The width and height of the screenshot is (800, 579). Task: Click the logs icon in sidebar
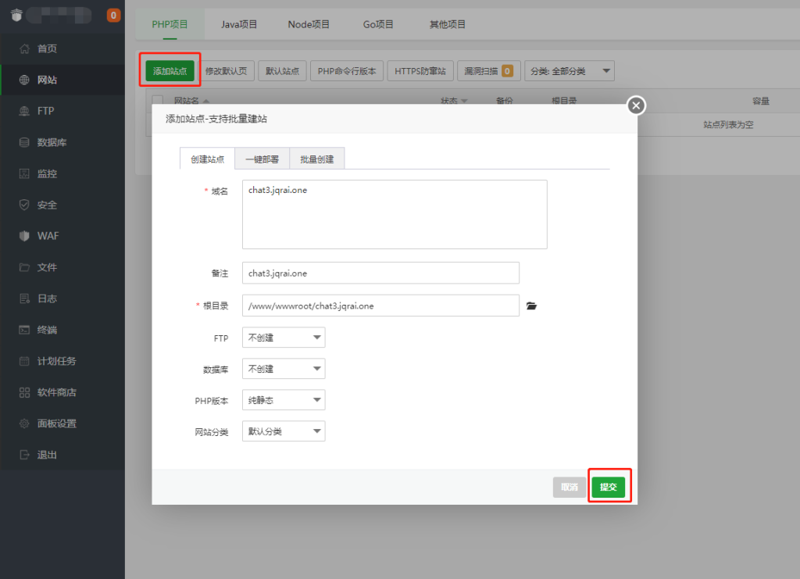[24, 298]
